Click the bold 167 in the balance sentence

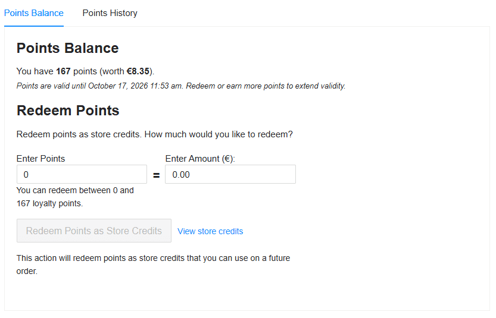pos(63,71)
